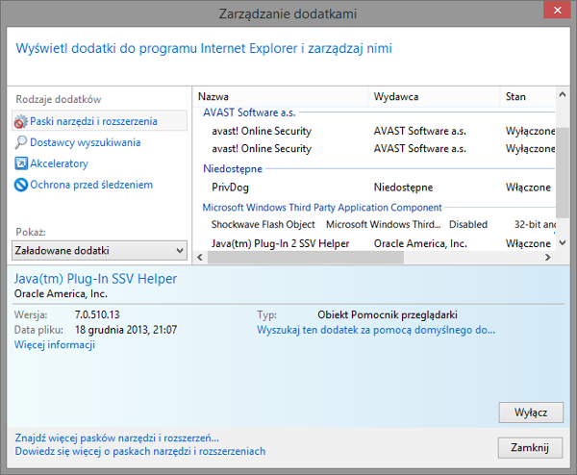Open Dowiedz się więcej o paskach link
The image size is (577, 475).
[139, 452]
